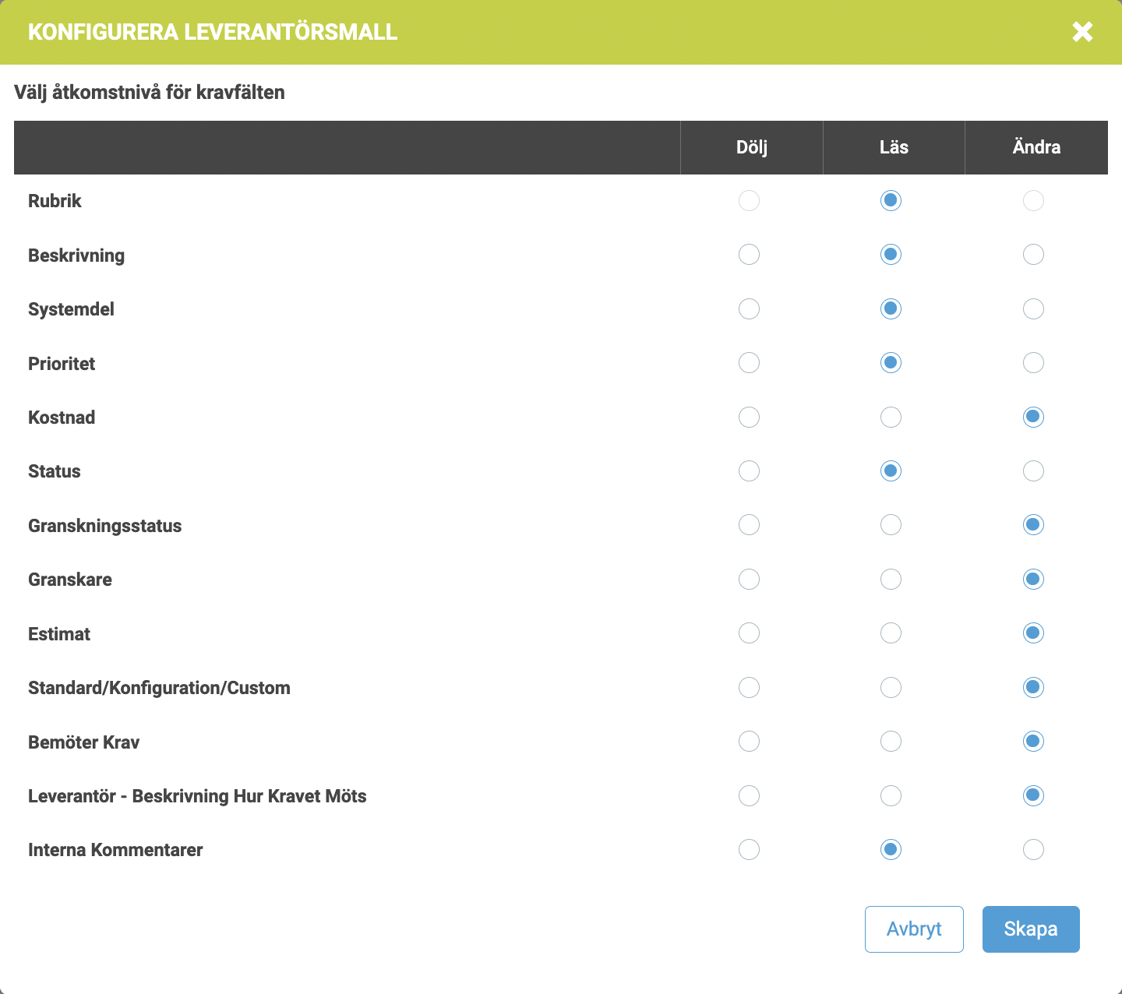Click the Avbryt button
Image resolution: width=1122 pixels, height=994 pixels.
tap(914, 929)
